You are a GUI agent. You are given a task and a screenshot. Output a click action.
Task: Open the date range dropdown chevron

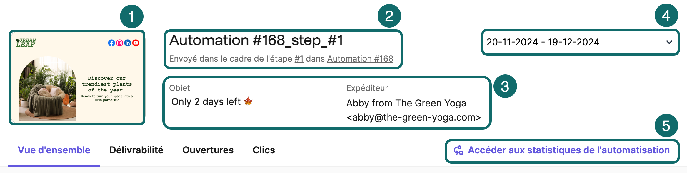coord(669,42)
